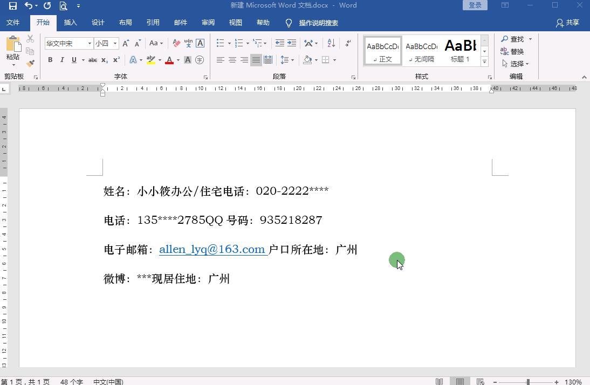Toggle the bulleted list
This screenshot has width=590, height=385.
point(221,42)
